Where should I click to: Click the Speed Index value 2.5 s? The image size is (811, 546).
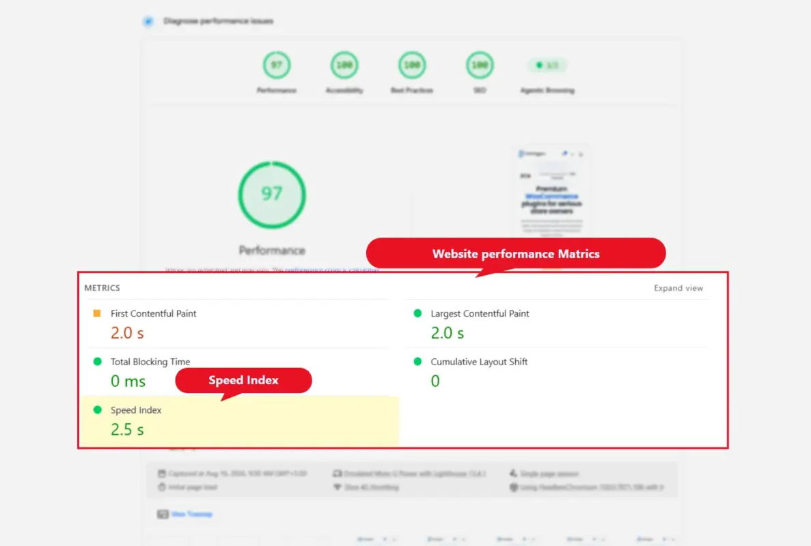127,430
